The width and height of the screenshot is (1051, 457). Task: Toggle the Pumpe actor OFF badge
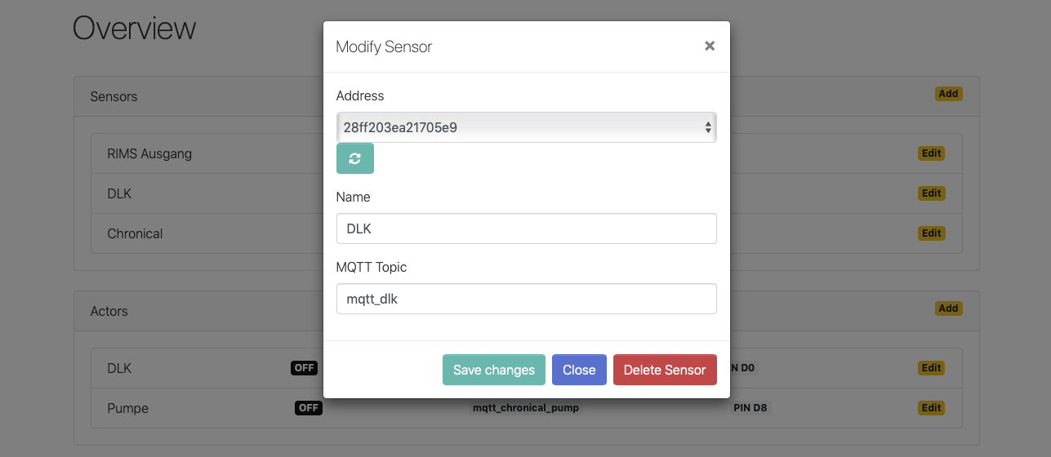click(x=309, y=408)
